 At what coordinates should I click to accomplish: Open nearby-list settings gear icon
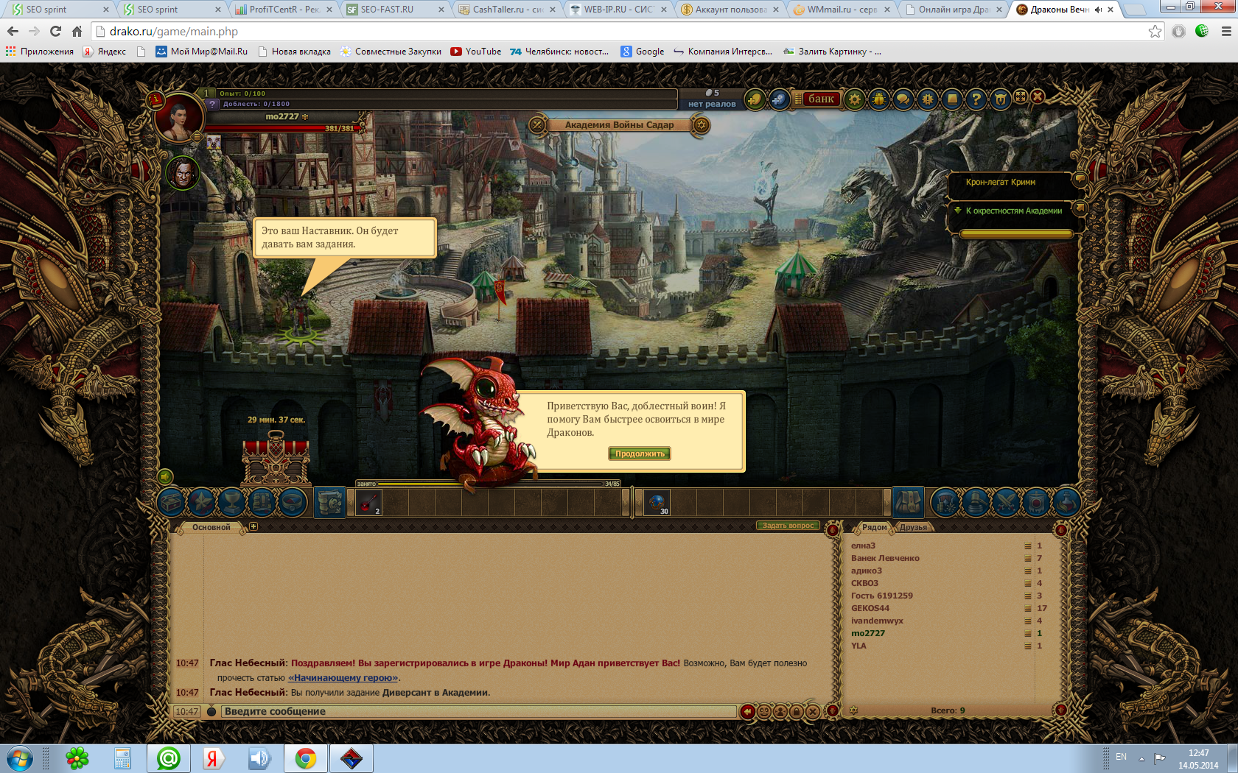click(x=853, y=710)
